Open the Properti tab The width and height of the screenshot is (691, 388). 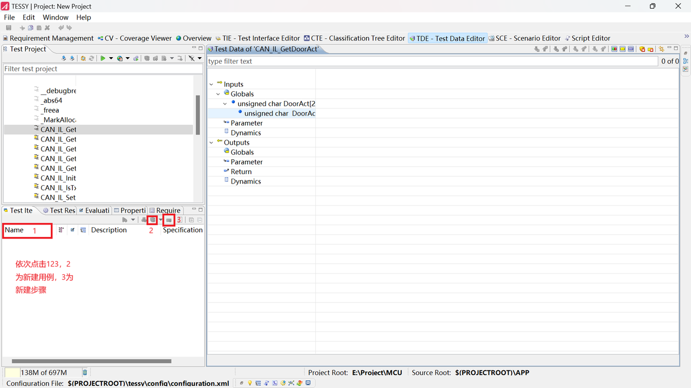coord(130,210)
